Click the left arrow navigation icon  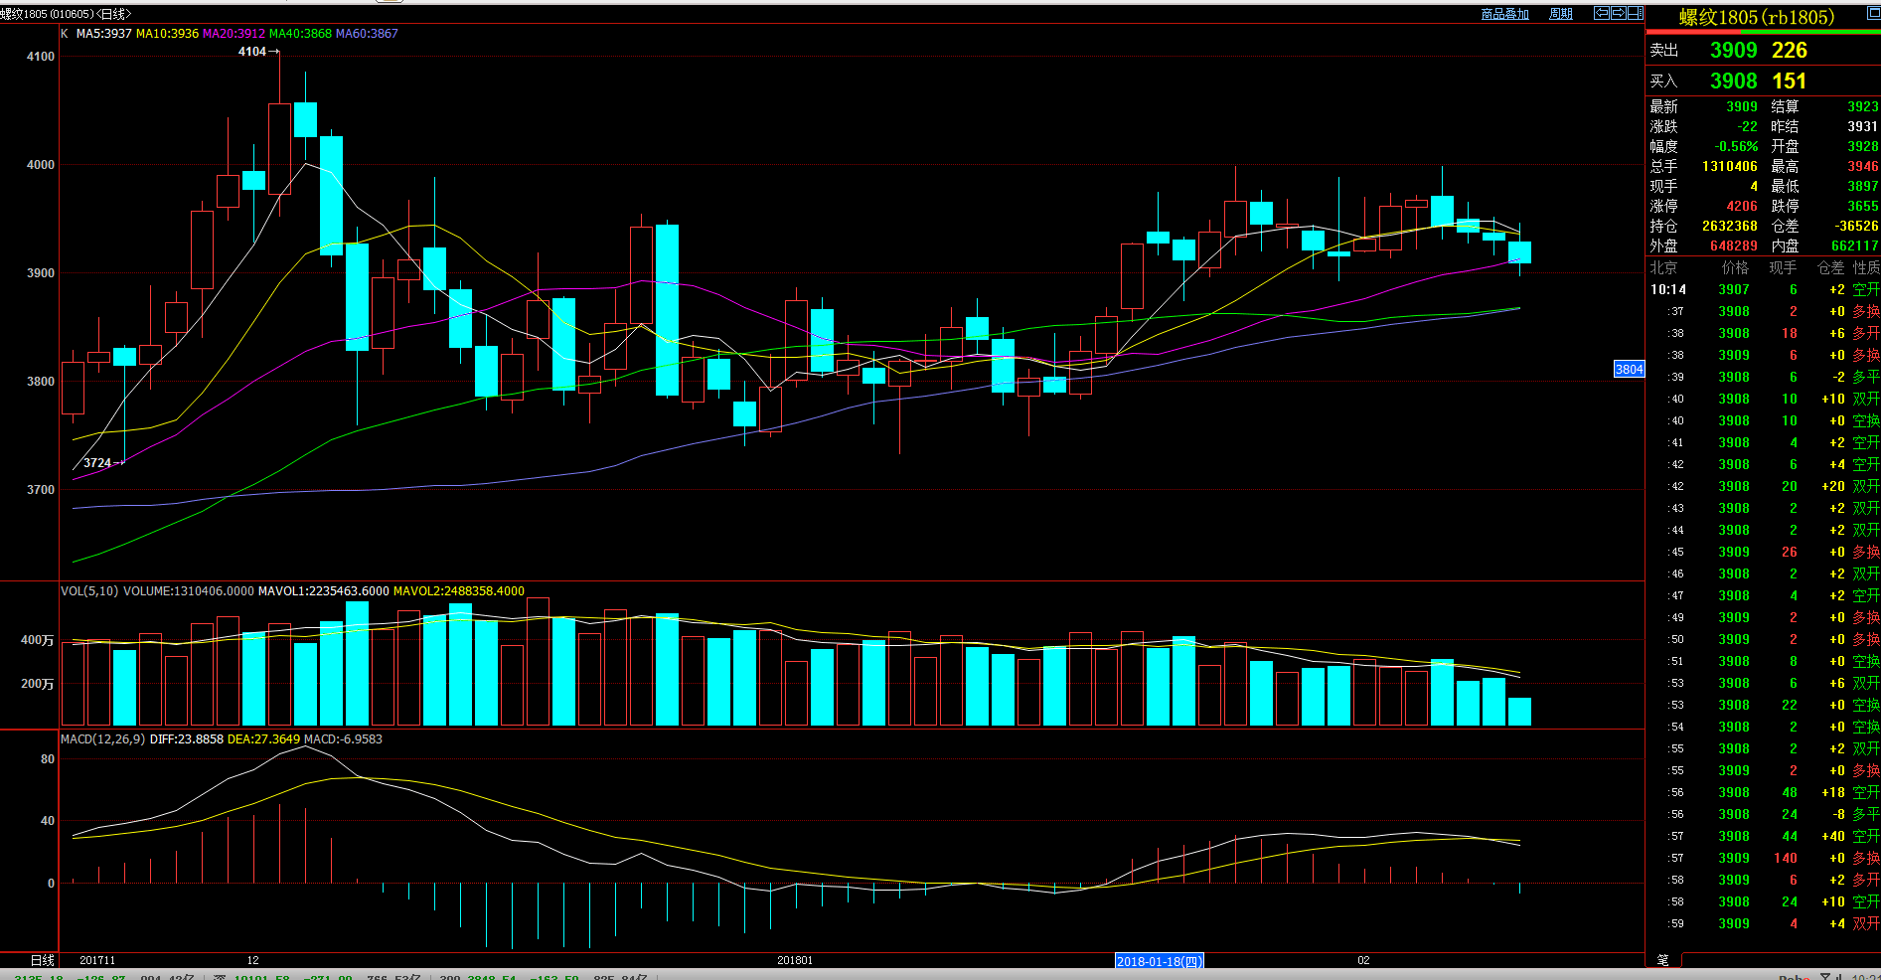(x=1601, y=13)
